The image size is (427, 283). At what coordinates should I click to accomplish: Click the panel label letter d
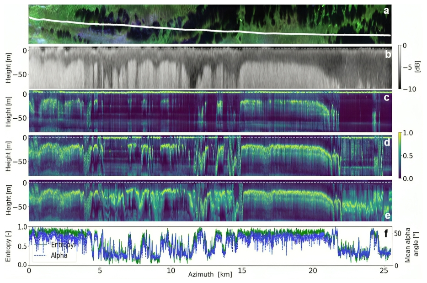387,143
